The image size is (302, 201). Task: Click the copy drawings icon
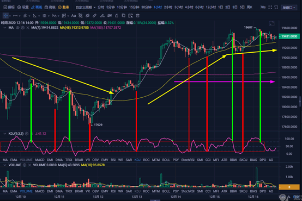pos(123,16)
